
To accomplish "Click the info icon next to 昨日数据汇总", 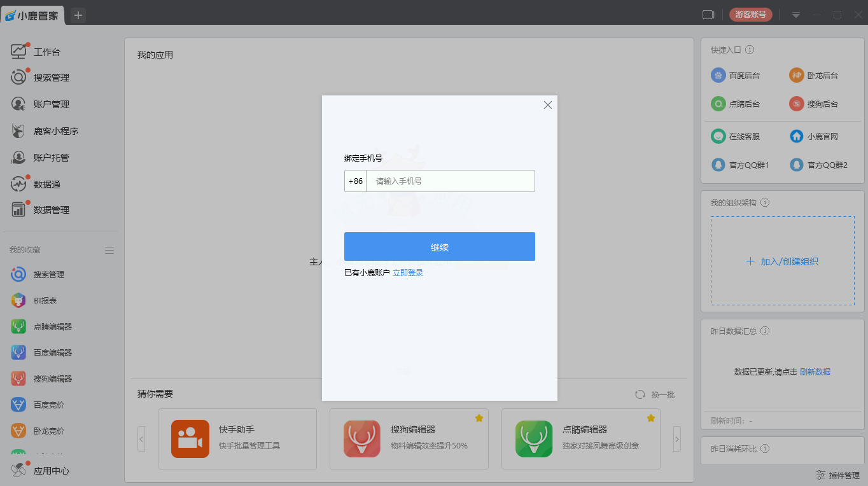I will (765, 331).
